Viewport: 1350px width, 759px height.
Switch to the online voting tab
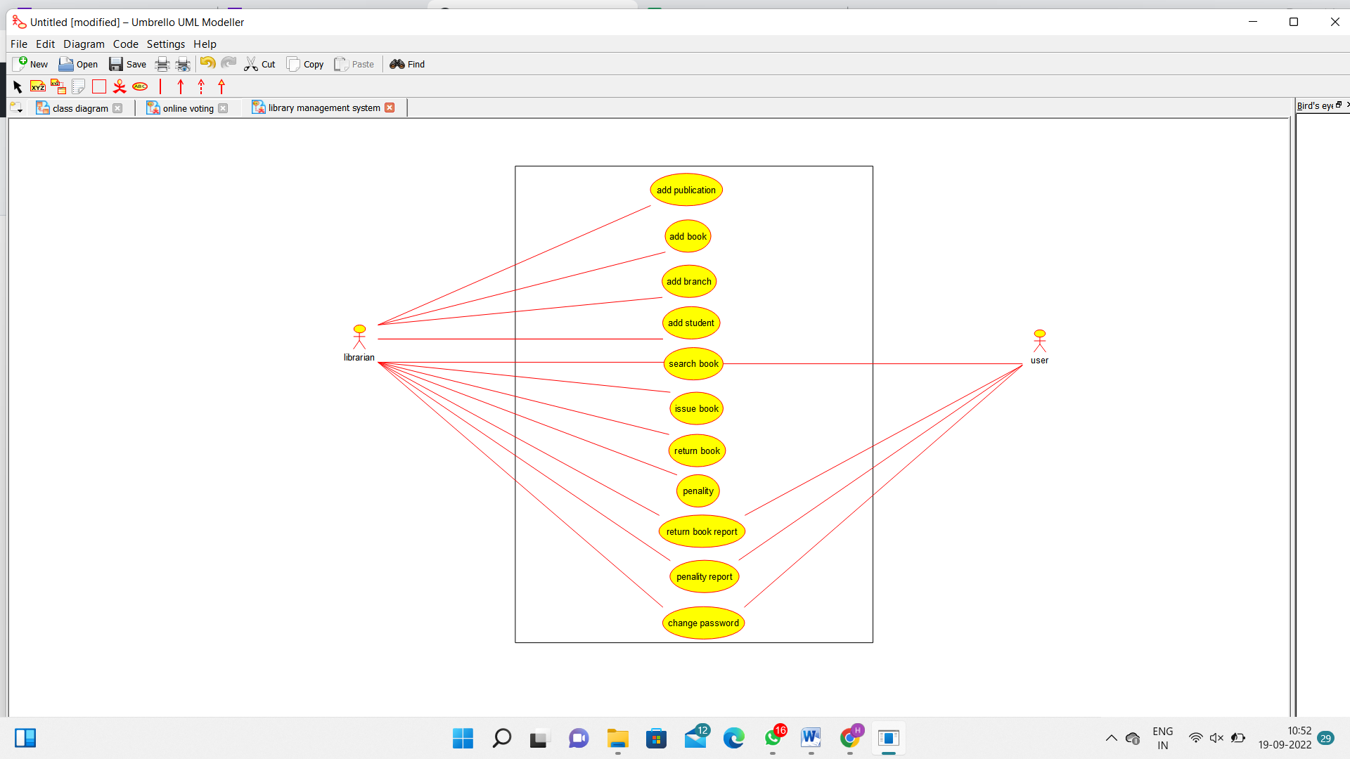coord(188,108)
